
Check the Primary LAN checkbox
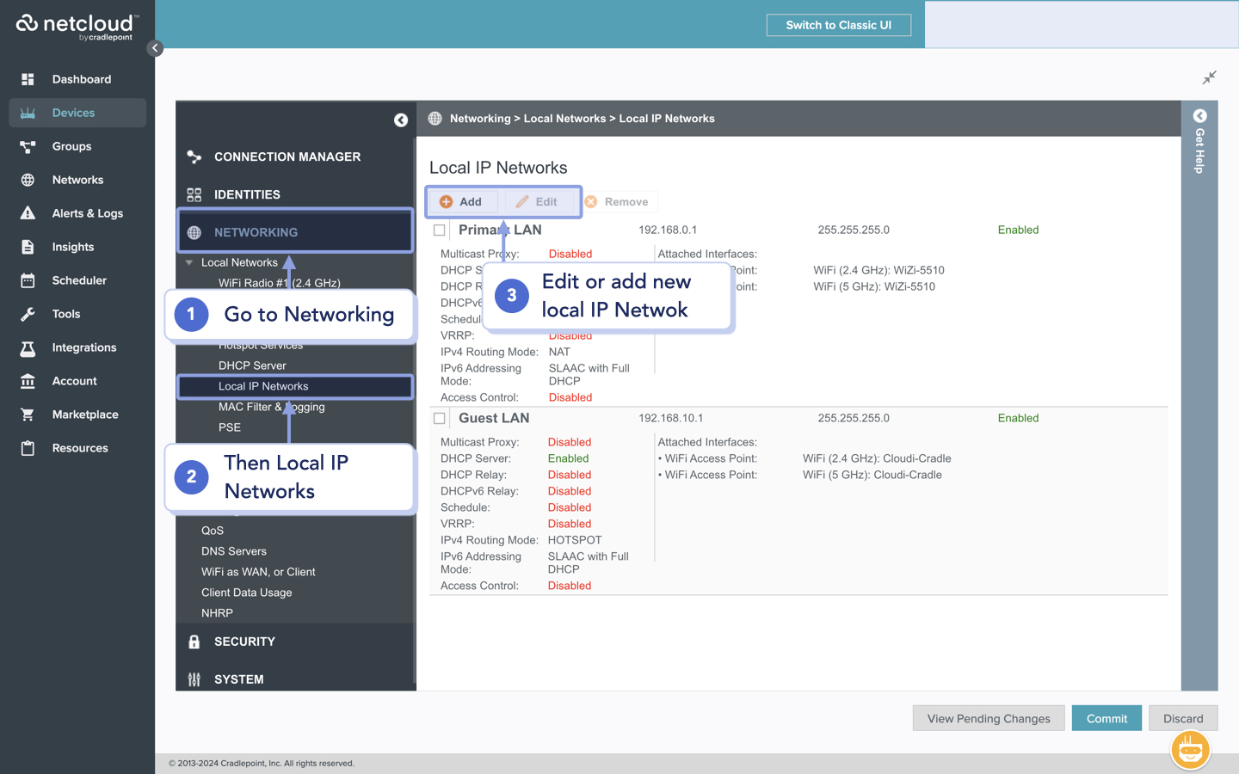[440, 230]
